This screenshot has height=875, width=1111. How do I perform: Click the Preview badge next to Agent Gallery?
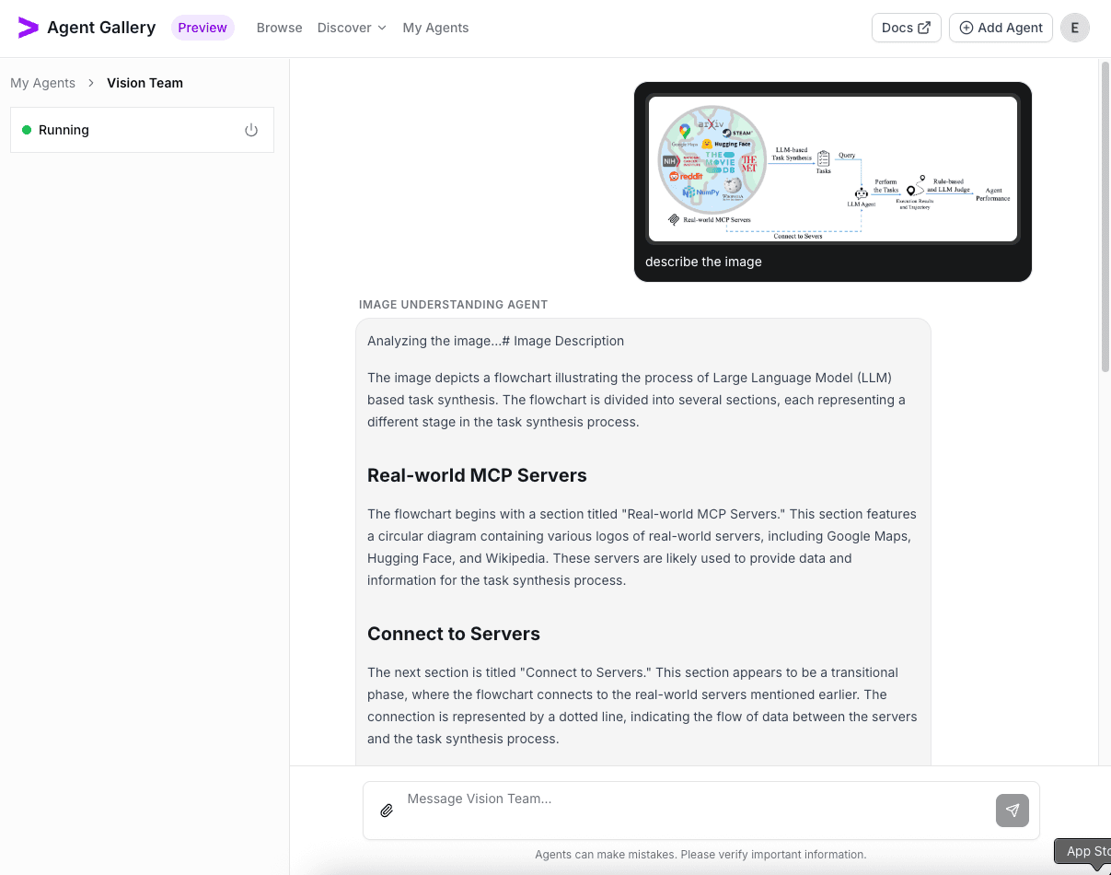point(203,27)
